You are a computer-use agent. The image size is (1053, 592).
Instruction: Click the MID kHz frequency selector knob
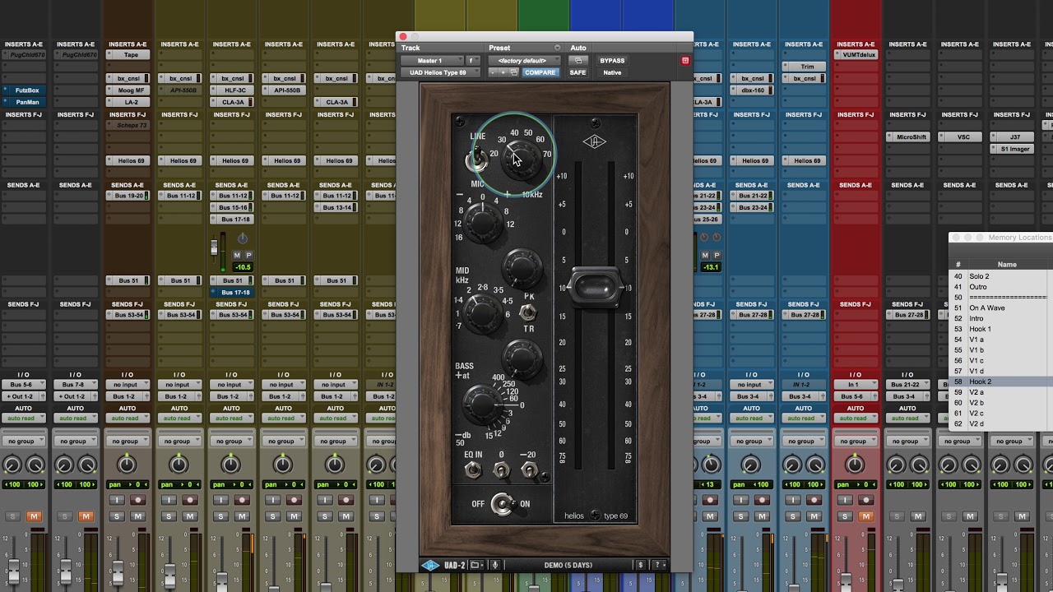pos(484,313)
